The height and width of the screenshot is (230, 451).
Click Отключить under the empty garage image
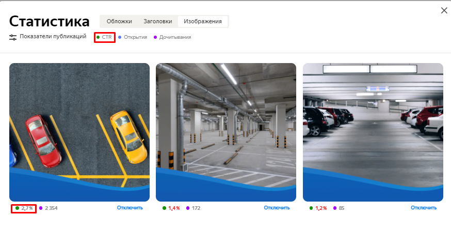[x=277, y=208]
